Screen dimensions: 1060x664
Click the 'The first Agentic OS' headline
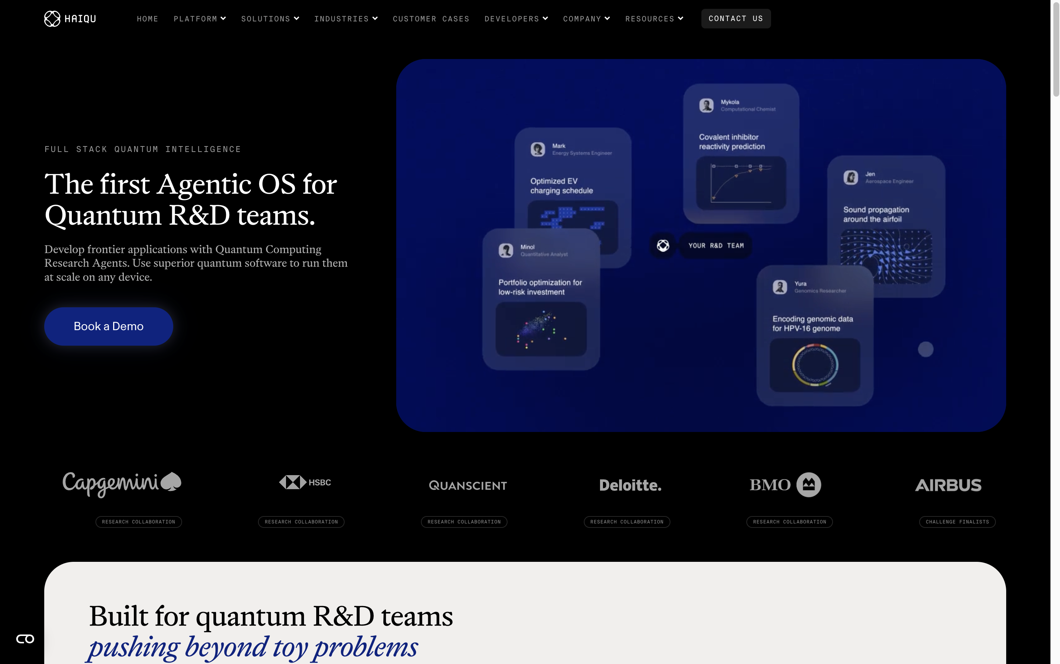click(x=191, y=199)
